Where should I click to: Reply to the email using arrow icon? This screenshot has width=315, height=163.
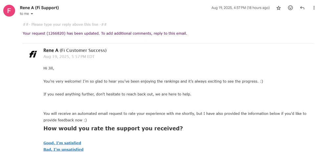pyautogui.click(x=302, y=8)
